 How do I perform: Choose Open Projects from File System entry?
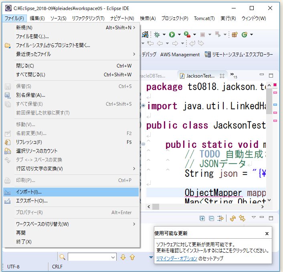click(71, 45)
